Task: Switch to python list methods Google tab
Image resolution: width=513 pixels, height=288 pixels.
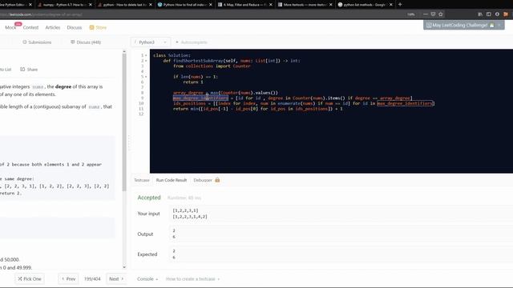Action: pos(365,5)
